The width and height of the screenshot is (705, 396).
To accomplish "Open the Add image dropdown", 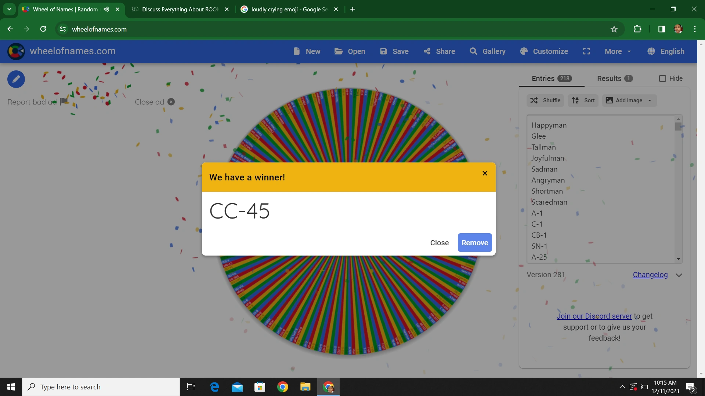I will point(629,100).
